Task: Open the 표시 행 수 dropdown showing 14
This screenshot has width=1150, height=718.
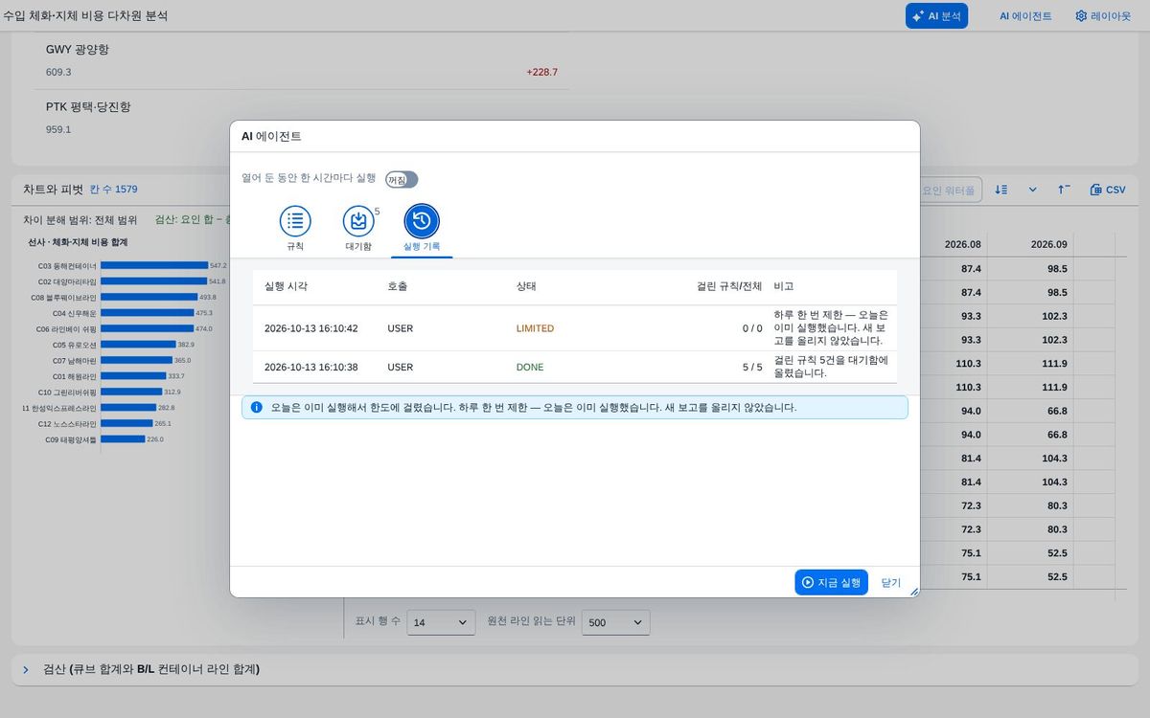Action: tap(441, 622)
